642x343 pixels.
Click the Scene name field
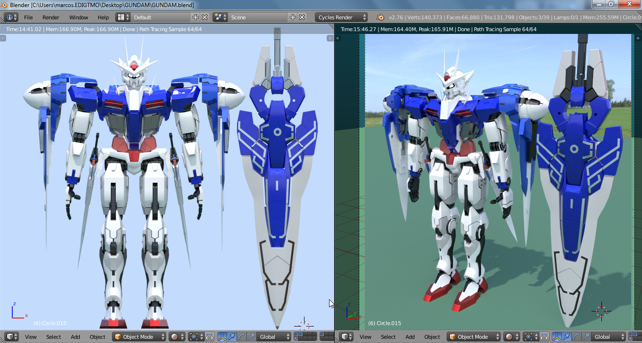click(x=258, y=17)
